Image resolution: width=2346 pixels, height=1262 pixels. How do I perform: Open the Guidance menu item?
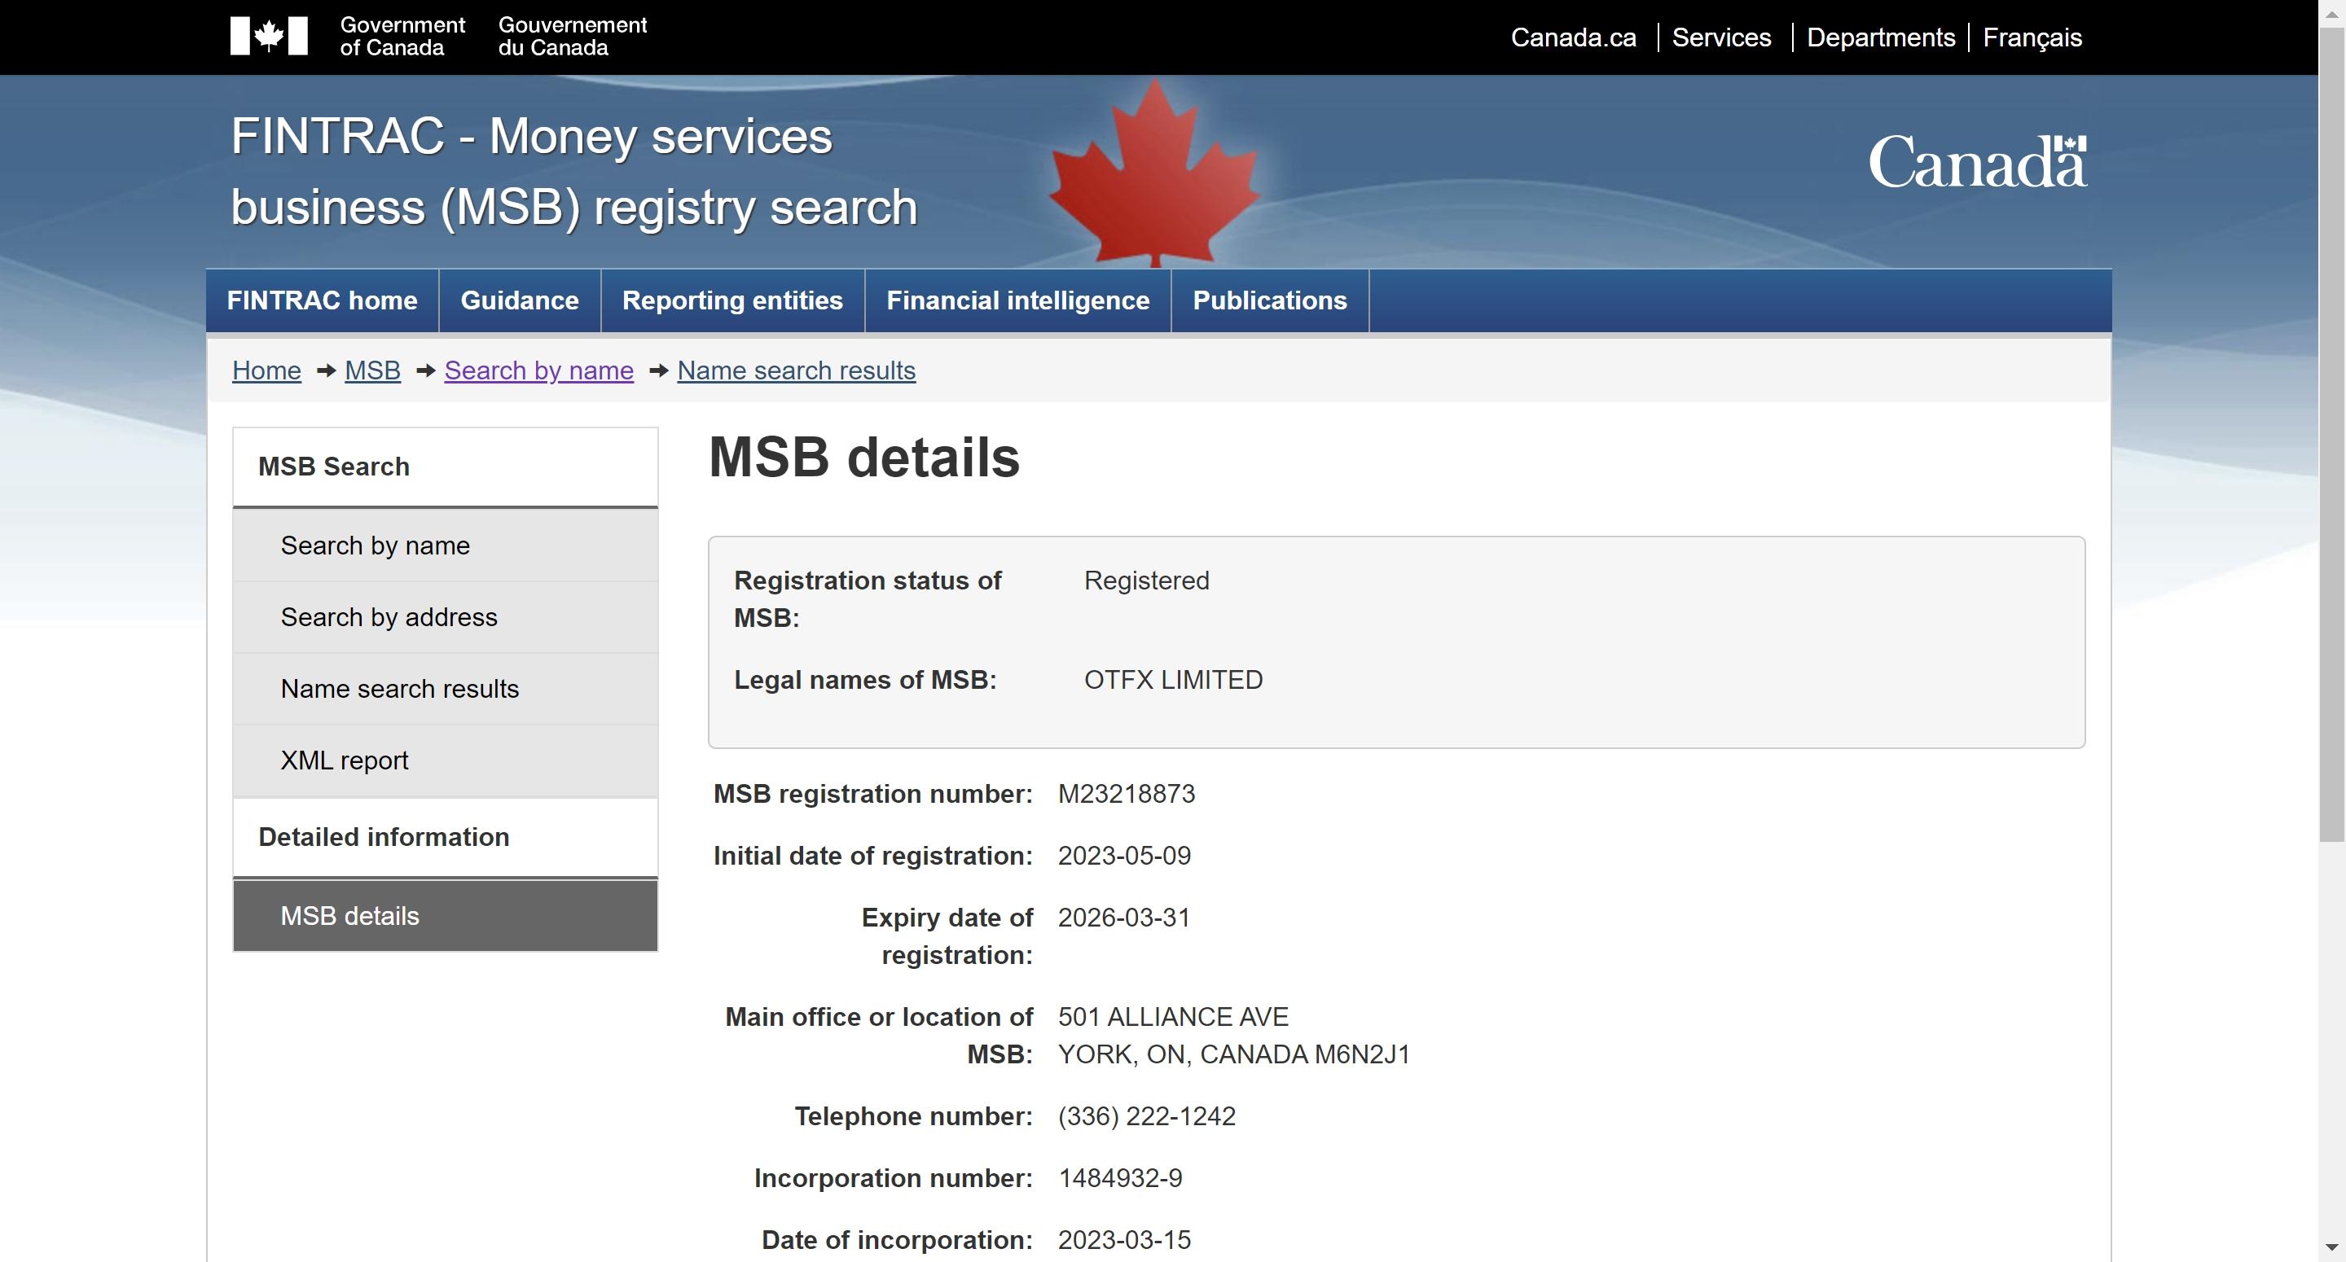520,300
